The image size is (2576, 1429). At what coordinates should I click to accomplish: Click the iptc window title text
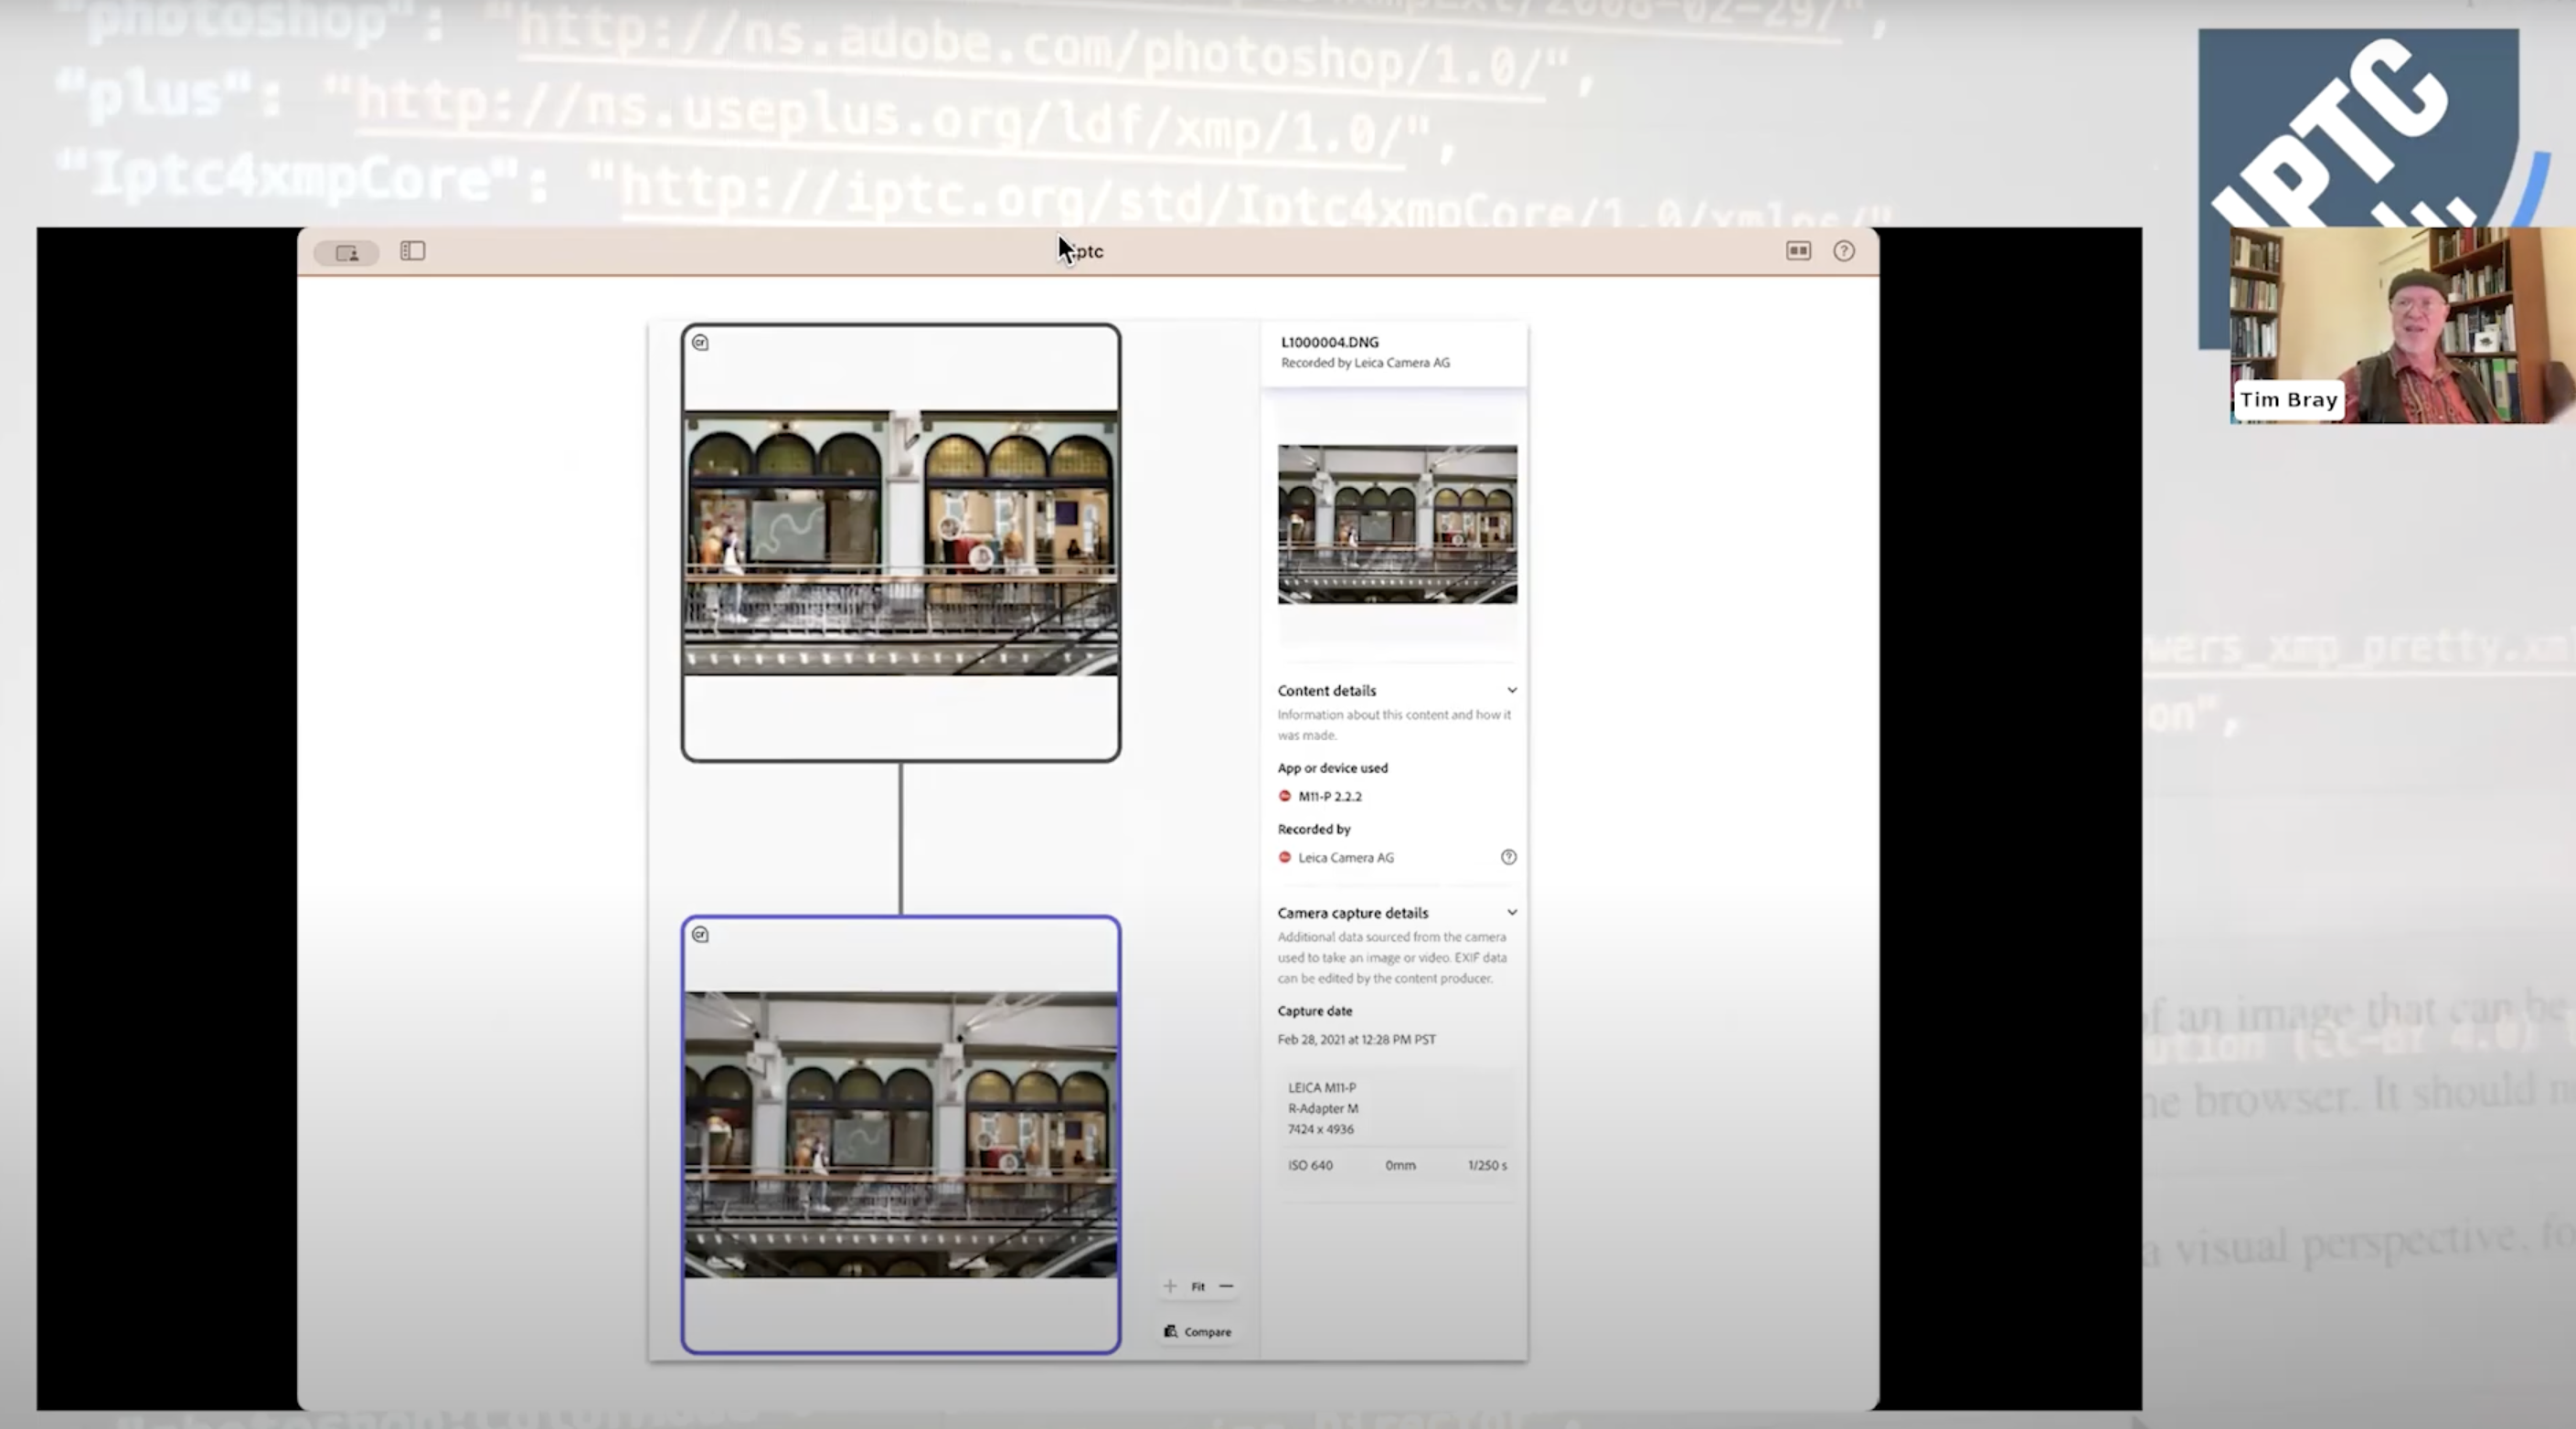pyautogui.click(x=1086, y=252)
